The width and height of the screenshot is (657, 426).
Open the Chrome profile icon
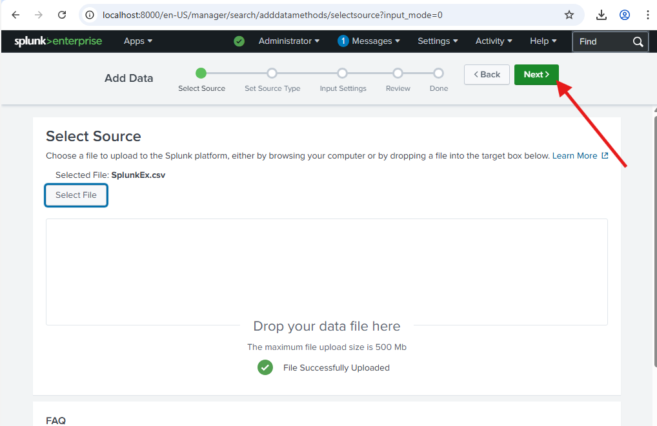pos(624,15)
